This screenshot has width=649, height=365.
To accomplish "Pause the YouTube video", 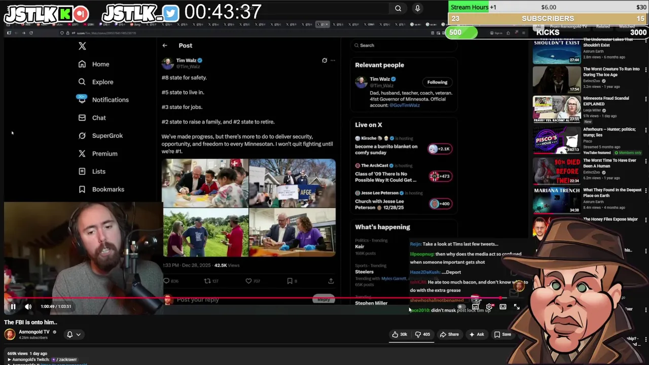I will [x=13, y=306].
